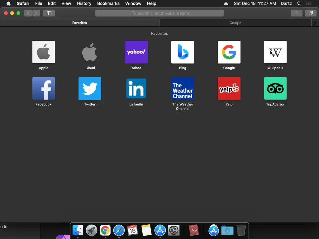
Task: Open the Applications folder stack in the Dock
Action: pyautogui.click(x=213, y=230)
